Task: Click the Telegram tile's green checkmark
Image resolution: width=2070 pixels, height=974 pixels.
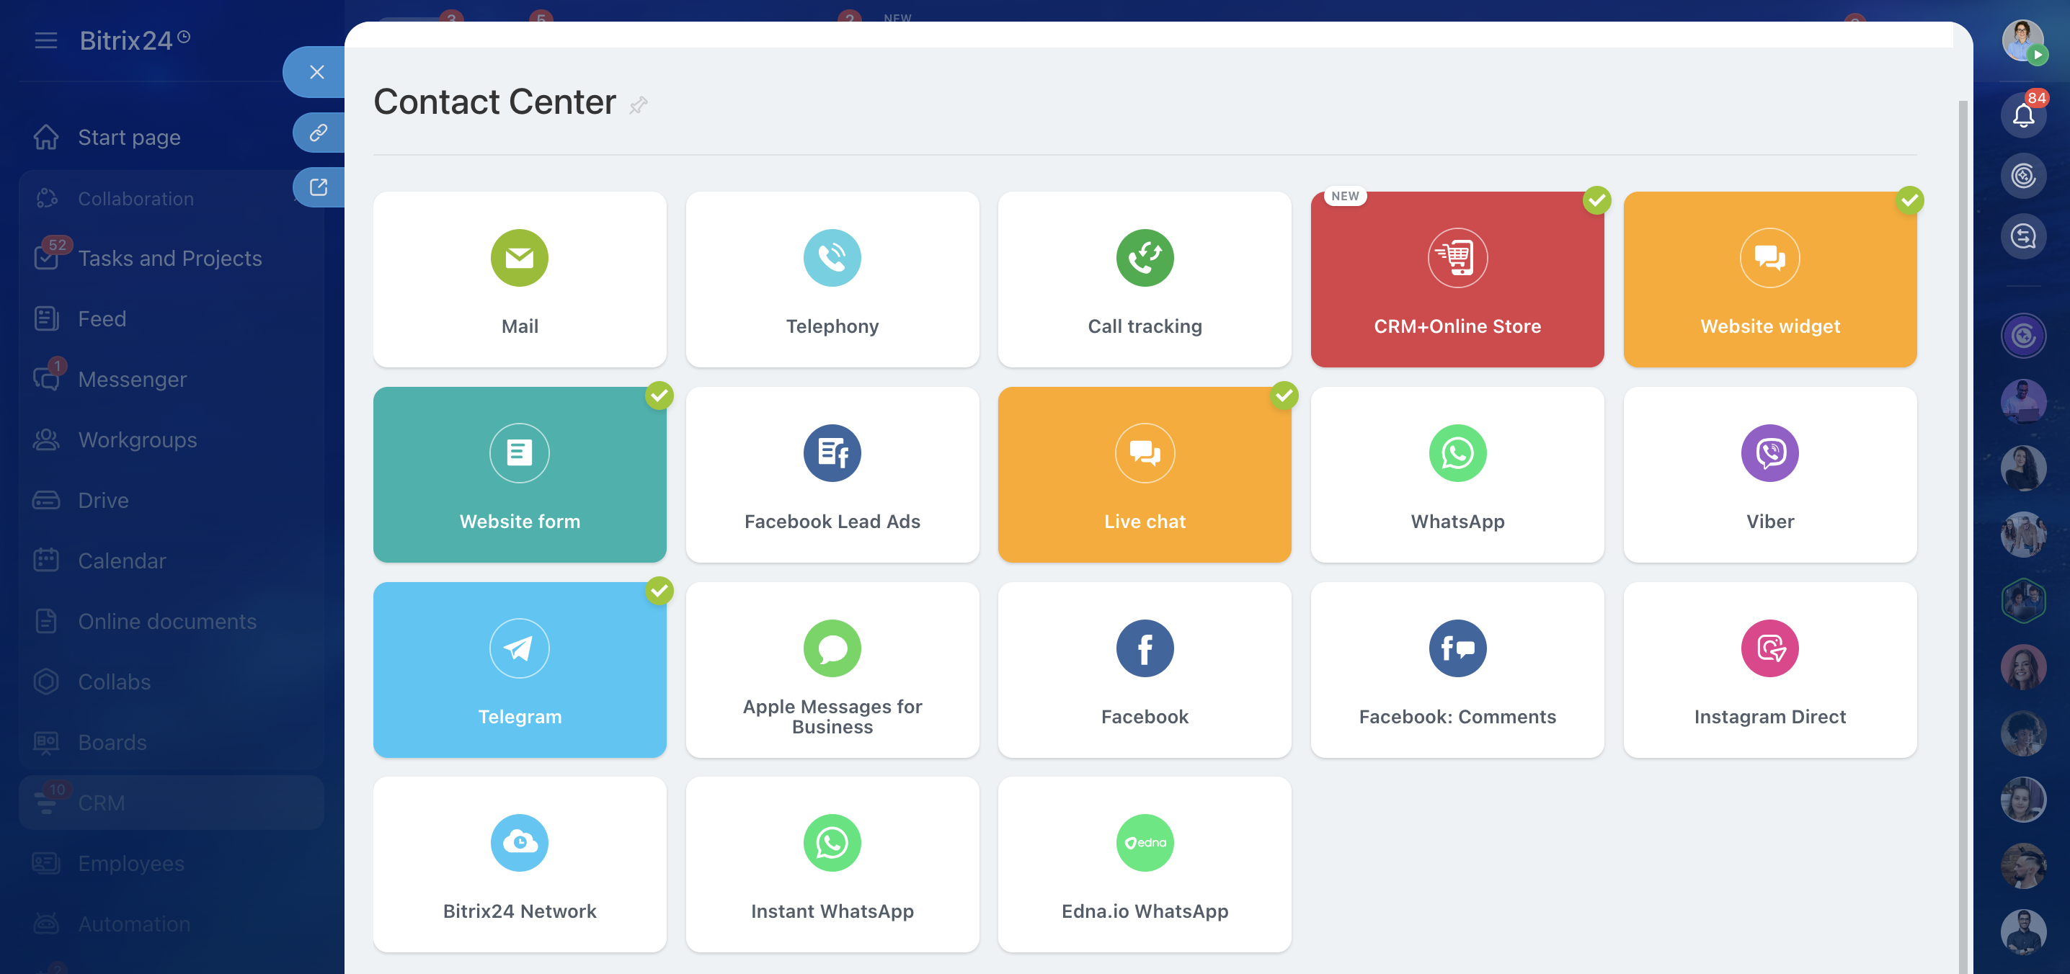Action: tap(659, 590)
